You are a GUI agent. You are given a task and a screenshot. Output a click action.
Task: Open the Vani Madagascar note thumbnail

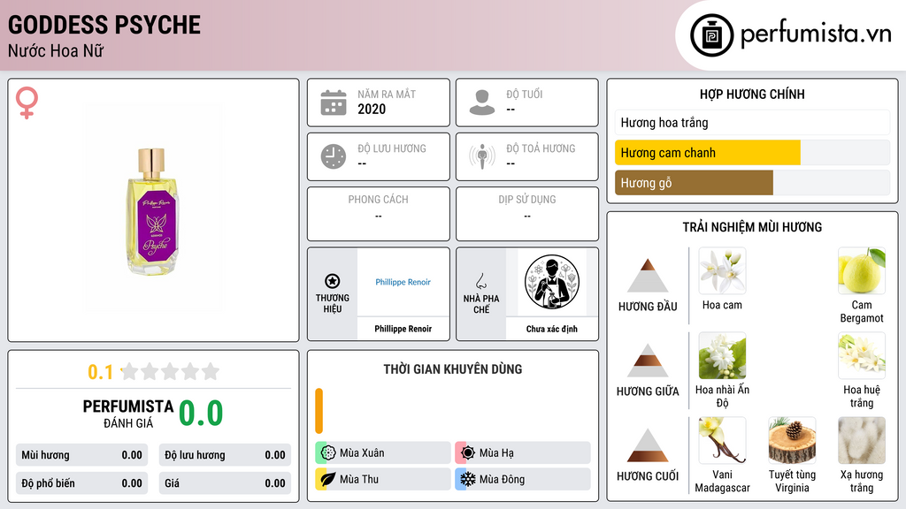[722, 440]
